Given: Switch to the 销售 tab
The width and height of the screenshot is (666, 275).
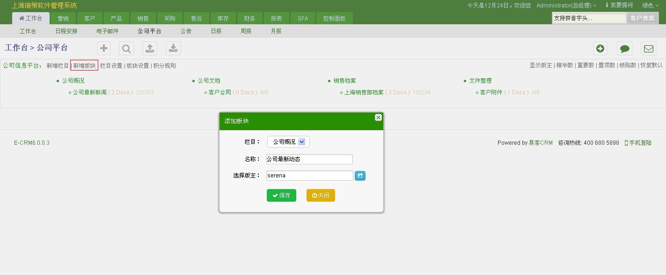Looking at the screenshot, I should pyautogui.click(x=143, y=18).
